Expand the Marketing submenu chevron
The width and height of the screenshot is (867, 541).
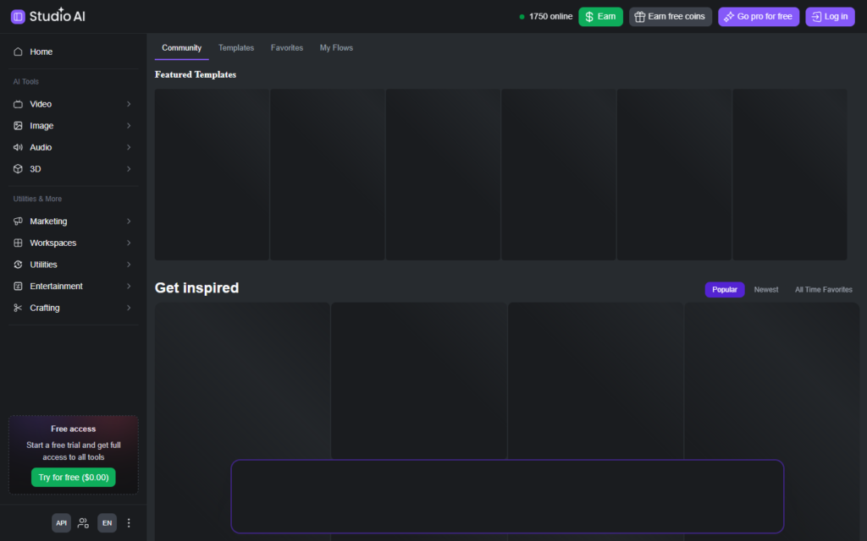click(x=129, y=221)
